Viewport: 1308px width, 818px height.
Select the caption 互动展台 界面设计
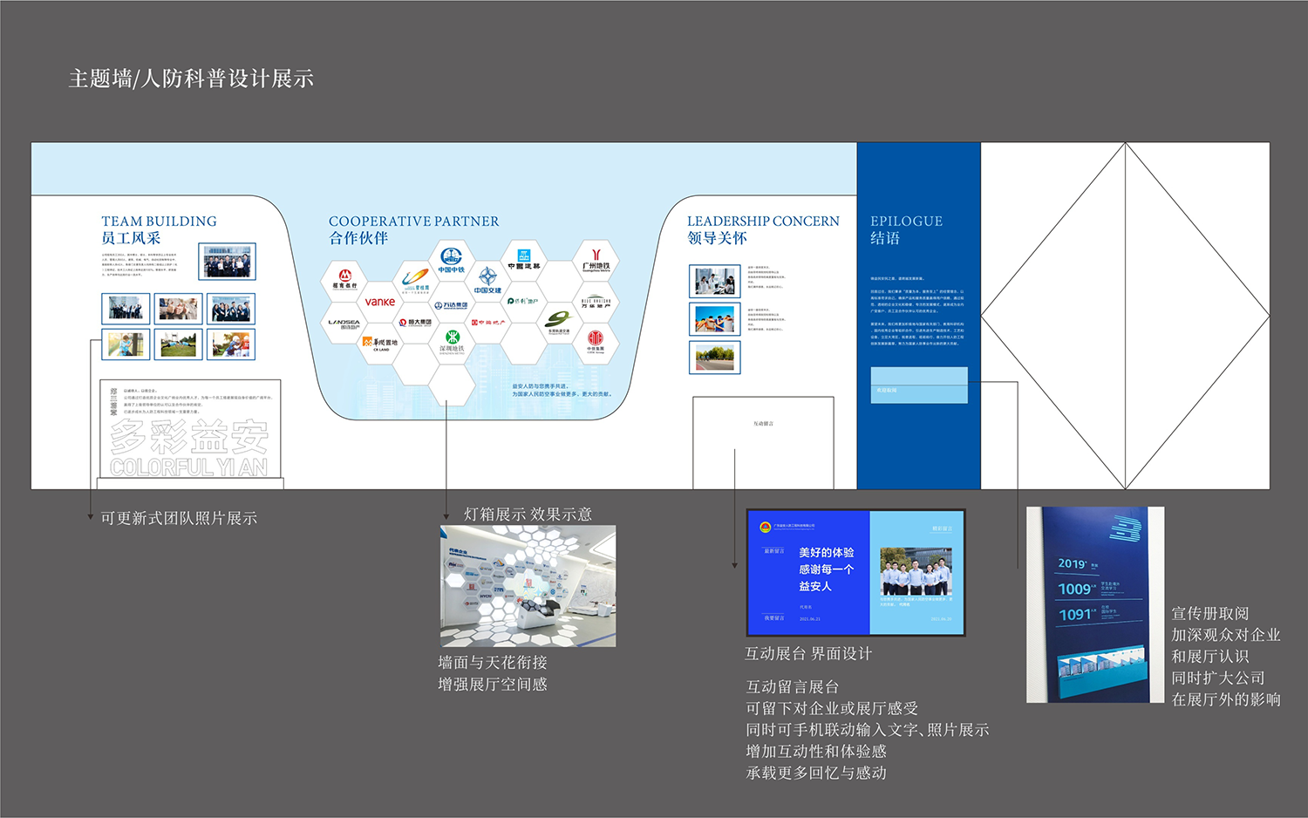pos(808,654)
